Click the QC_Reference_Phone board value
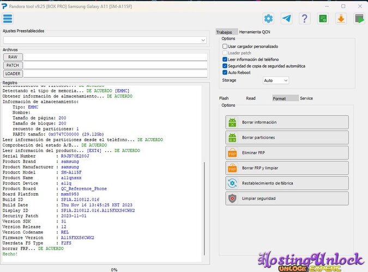Viewport: 368px width, 272px height. tap(84, 189)
